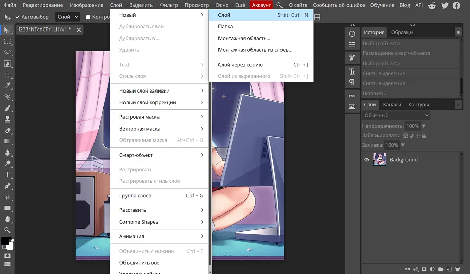Choose Слой через копию menu entry
The height and width of the screenshot is (274, 470).
[x=240, y=65]
